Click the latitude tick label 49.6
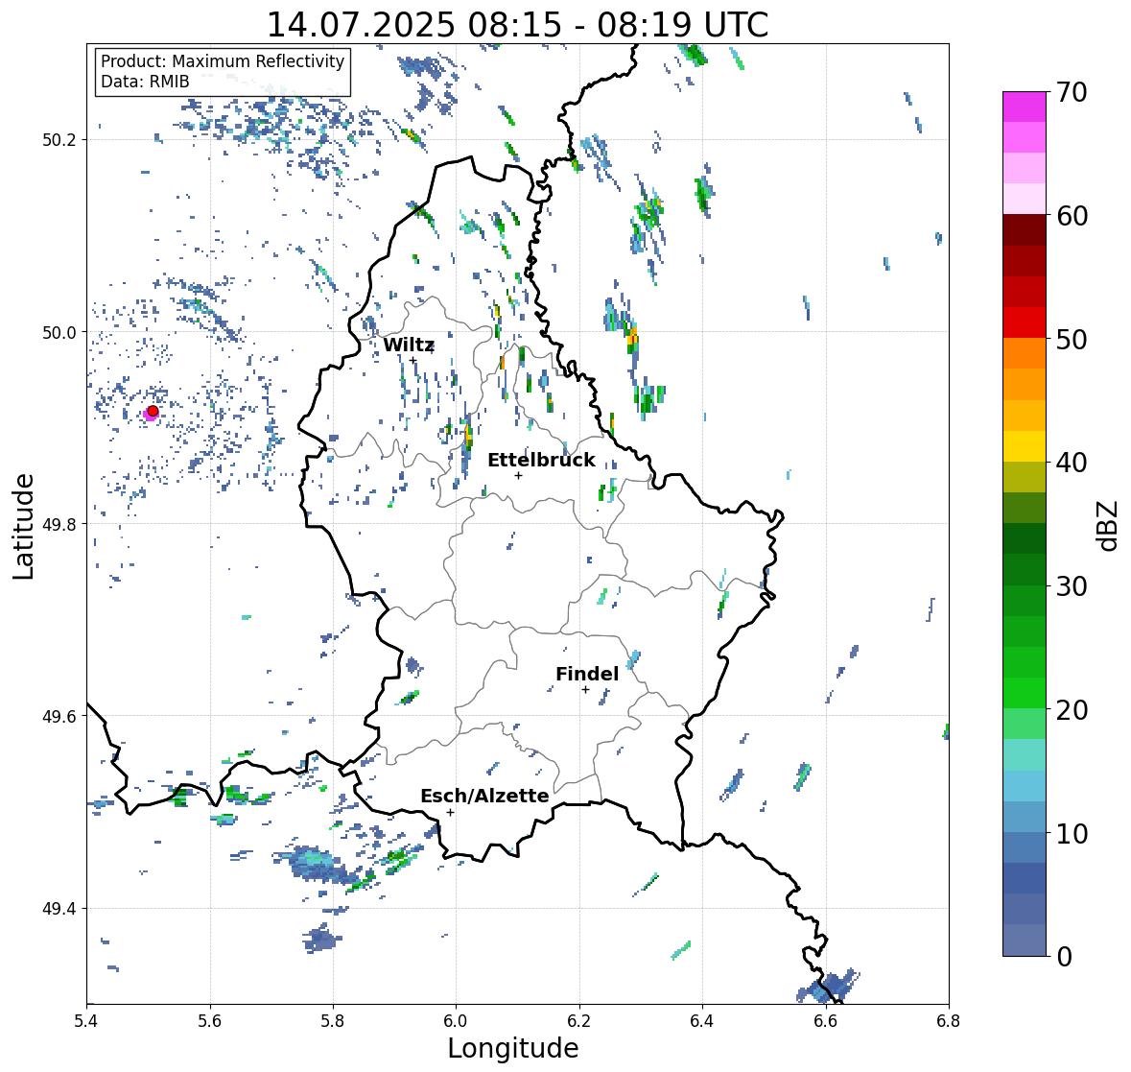Image resolution: width=1131 pixels, height=1072 pixels. tap(59, 716)
